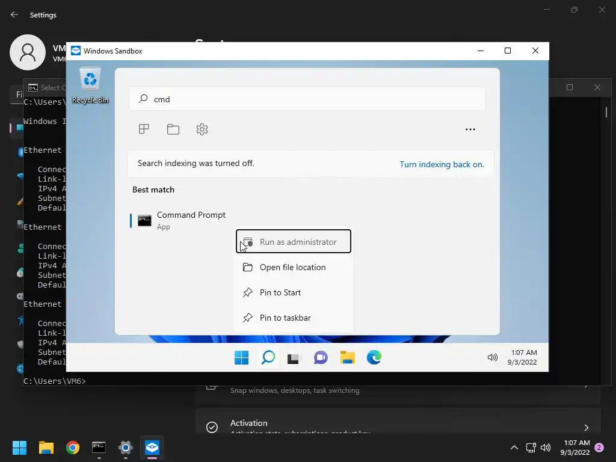The height and width of the screenshot is (462, 616).
Task: Choose Pin to taskbar menu entry
Action: point(294,318)
